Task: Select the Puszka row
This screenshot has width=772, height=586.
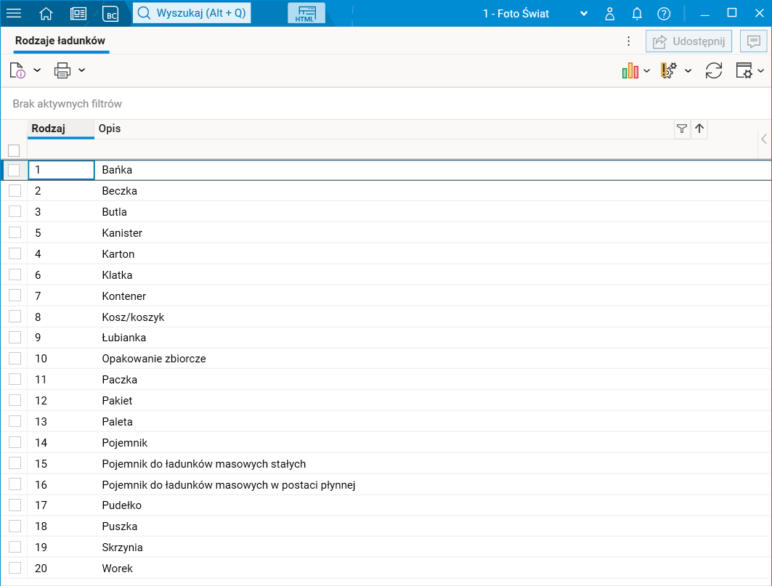Action: click(386, 526)
